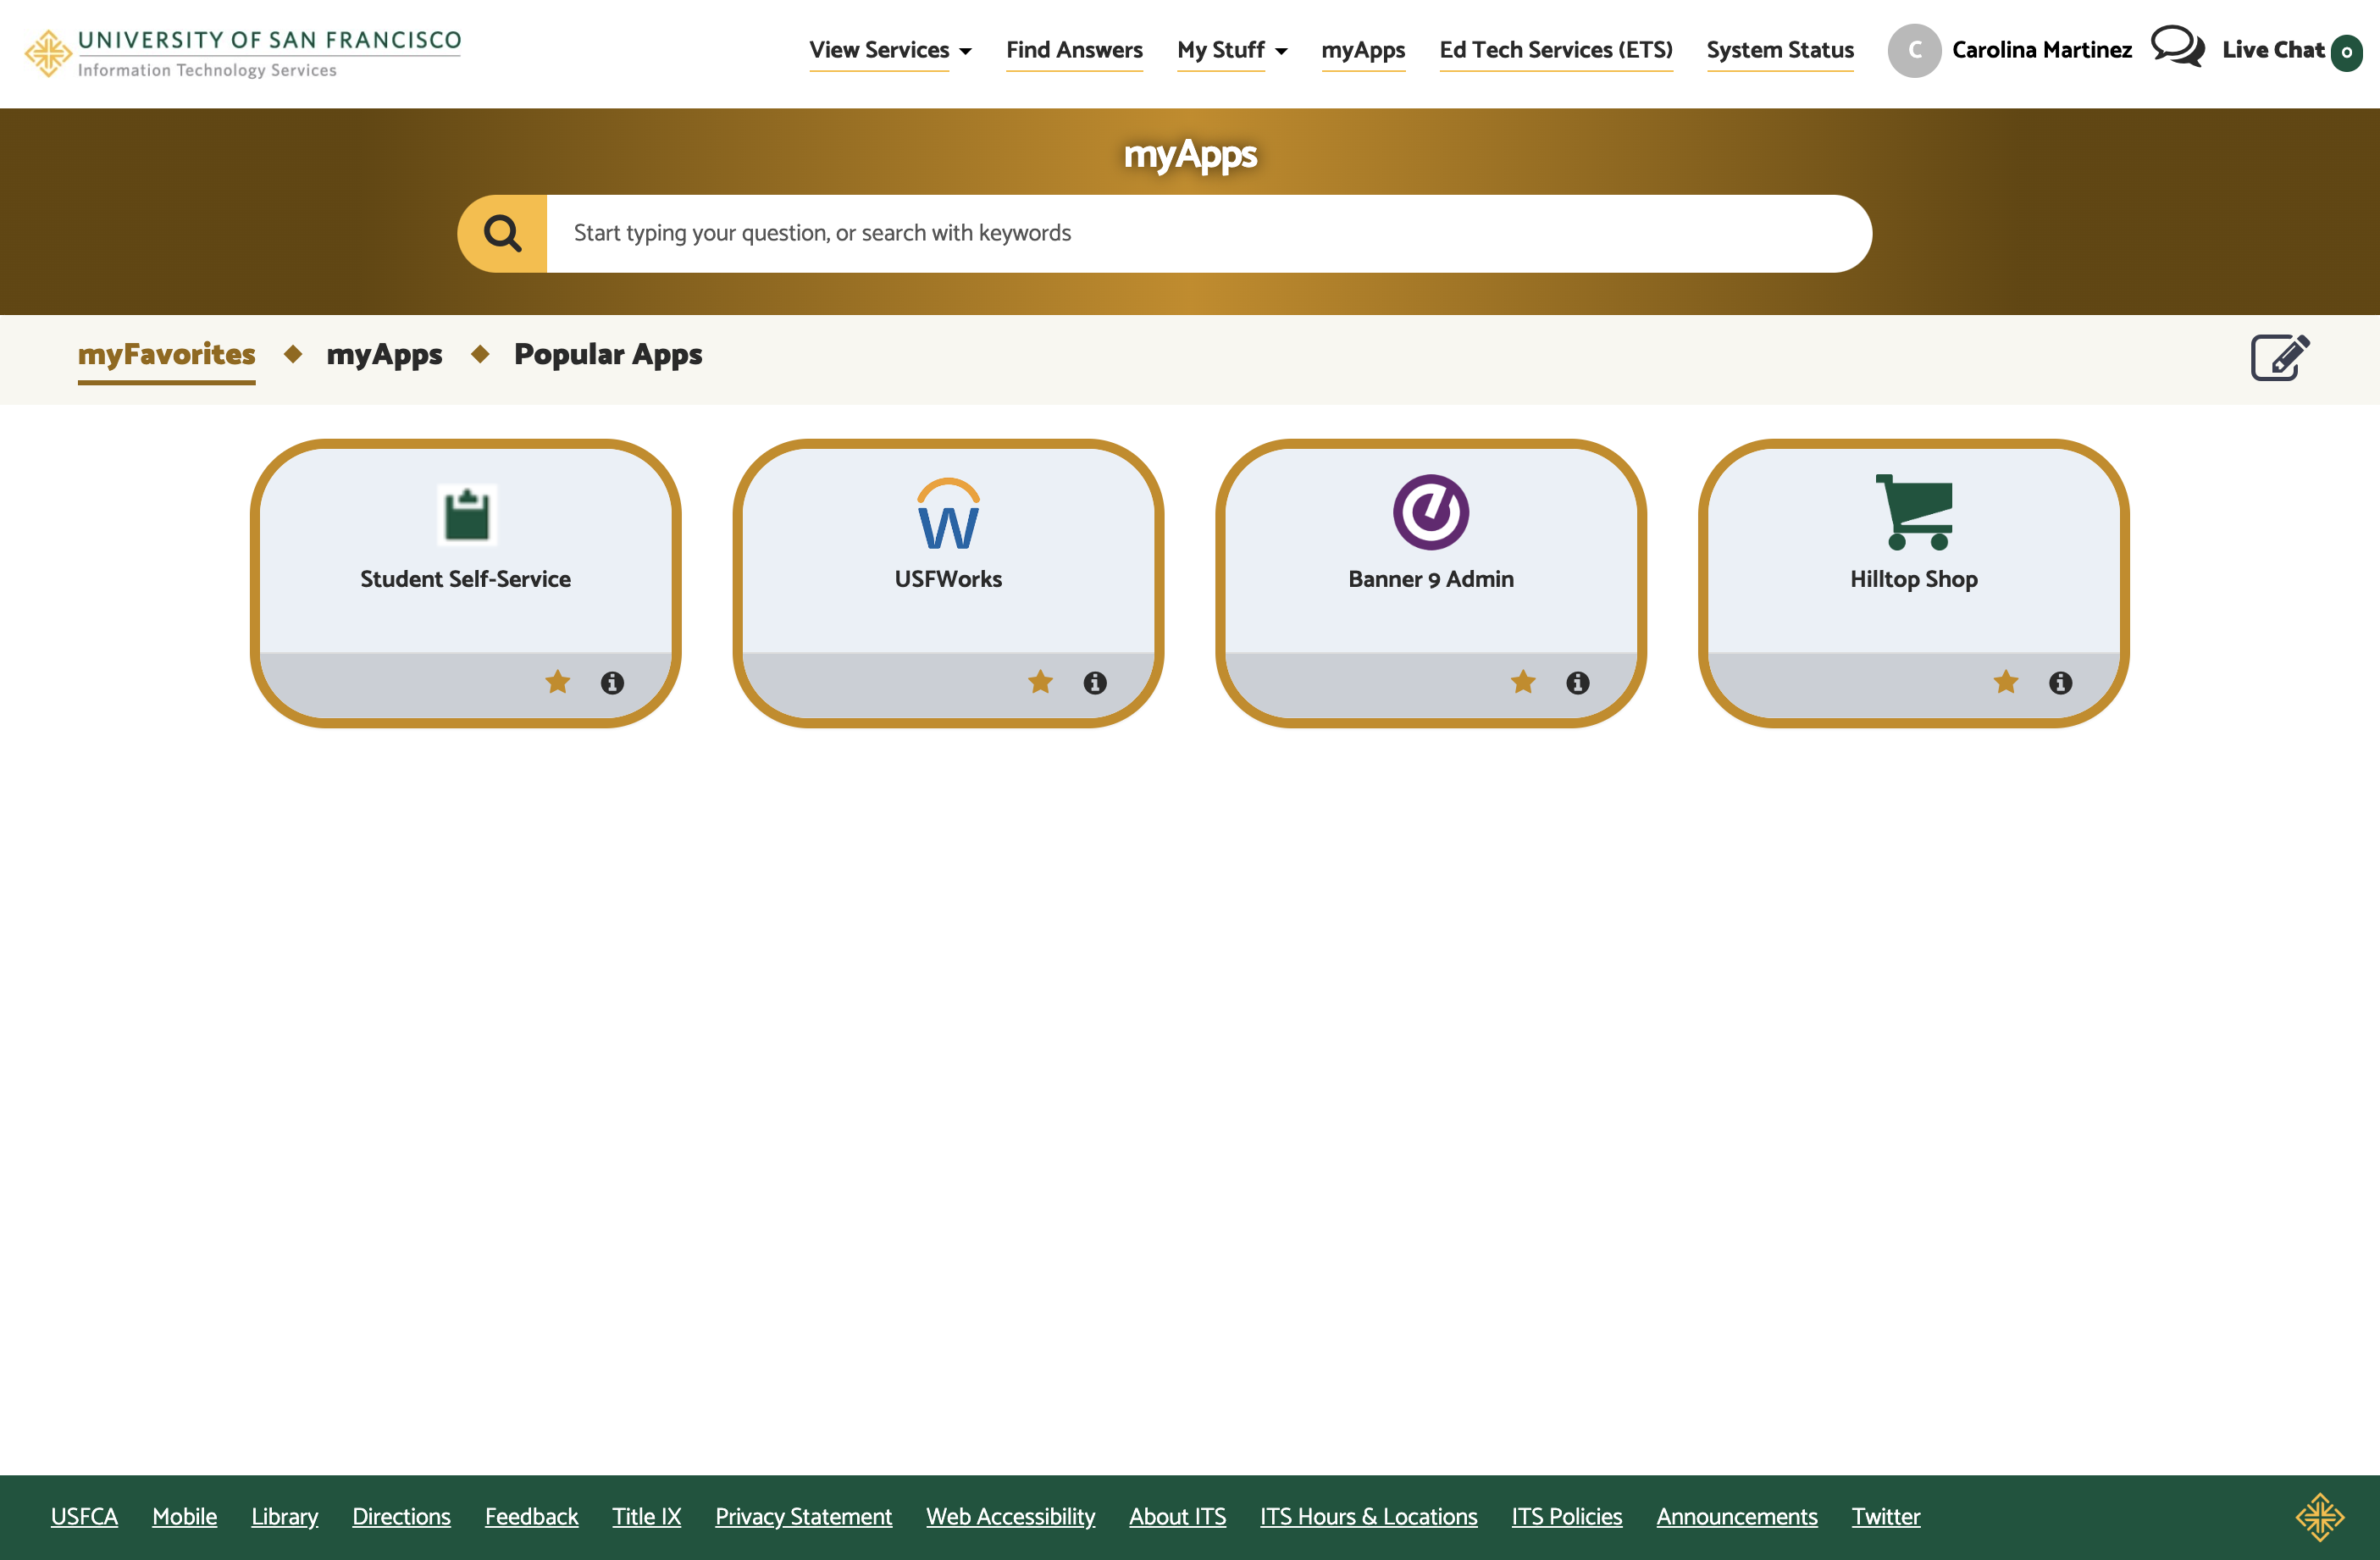Open the Web Accessibility footer link

tap(1010, 1516)
